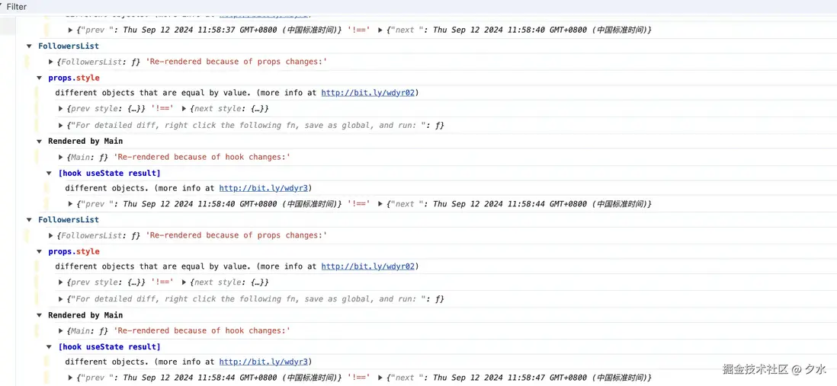Expand the first {prev style: {…}} object
The width and height of the screenshot is (837, 386).
pos(61,109)
